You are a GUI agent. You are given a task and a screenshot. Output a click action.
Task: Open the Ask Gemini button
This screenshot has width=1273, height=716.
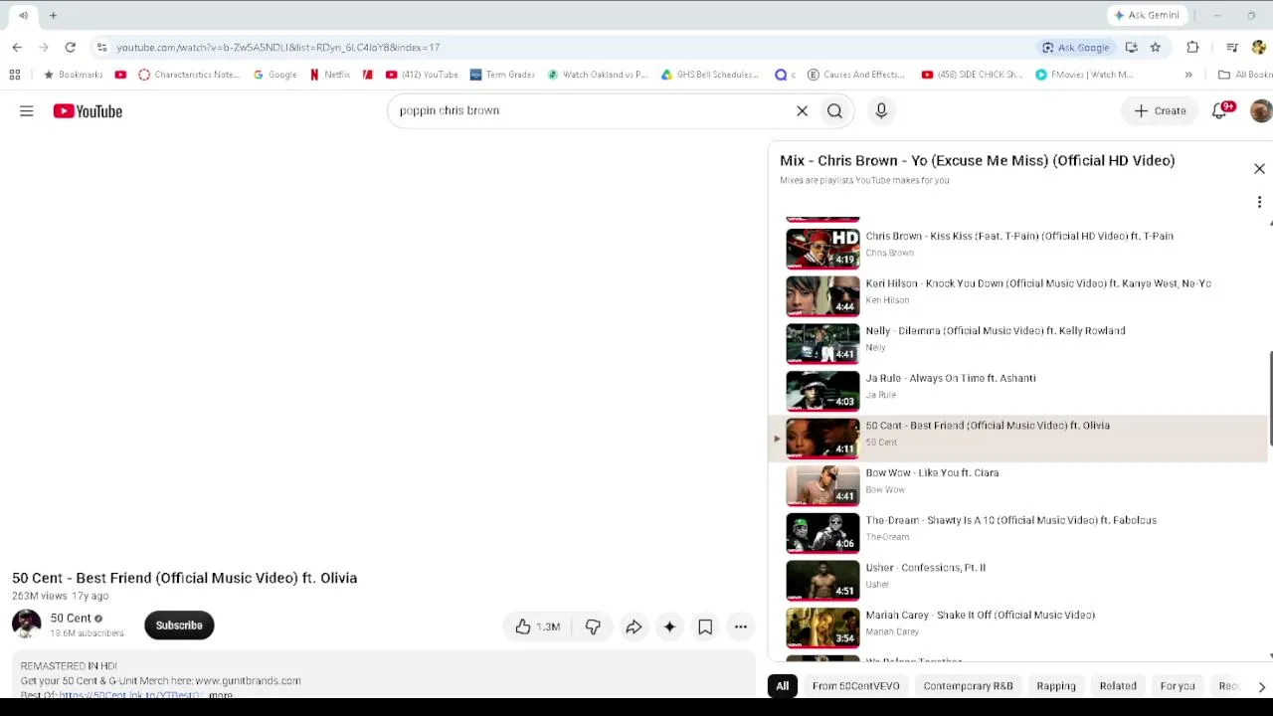tap(1146, 15)
